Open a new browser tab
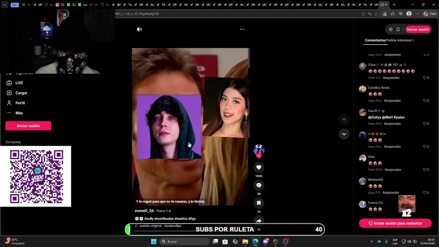 (x=394, y=5)
